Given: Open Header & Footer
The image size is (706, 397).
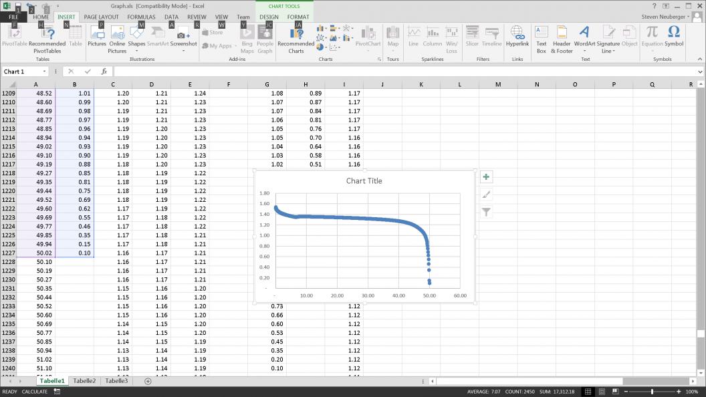Looking at the screenshot, I should point(562,39).
